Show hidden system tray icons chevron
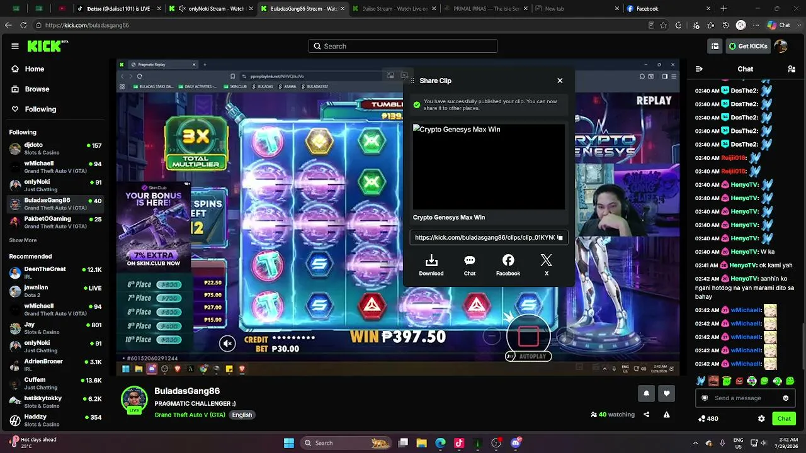This screenshot has height=453, width=806. [695, 443]
